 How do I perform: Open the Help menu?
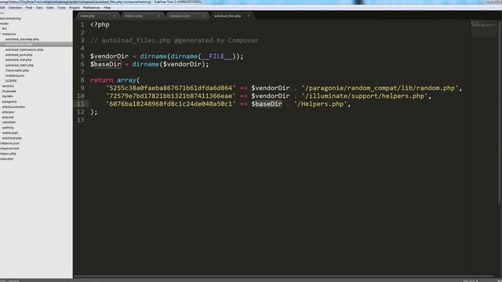[107, 7]
